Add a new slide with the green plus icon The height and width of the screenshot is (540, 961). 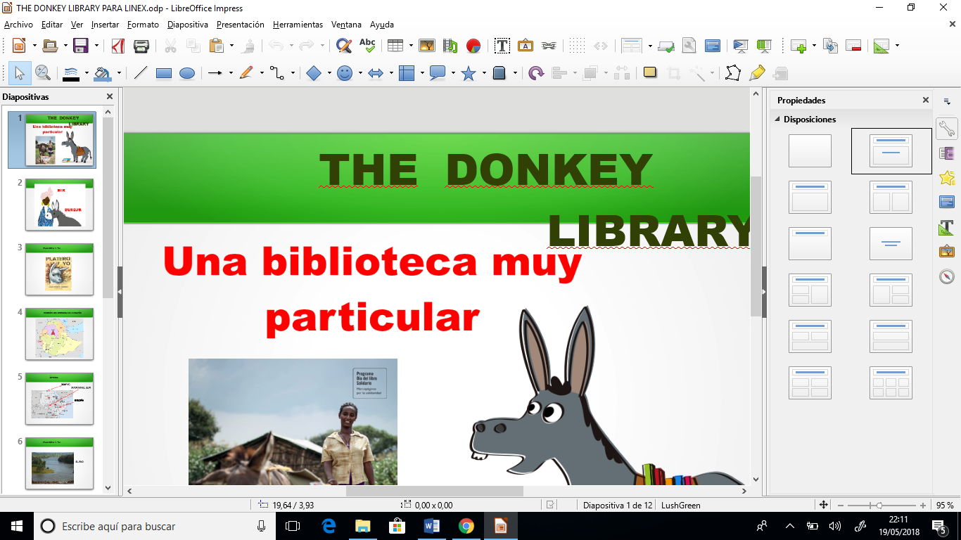tap(798, 45)
